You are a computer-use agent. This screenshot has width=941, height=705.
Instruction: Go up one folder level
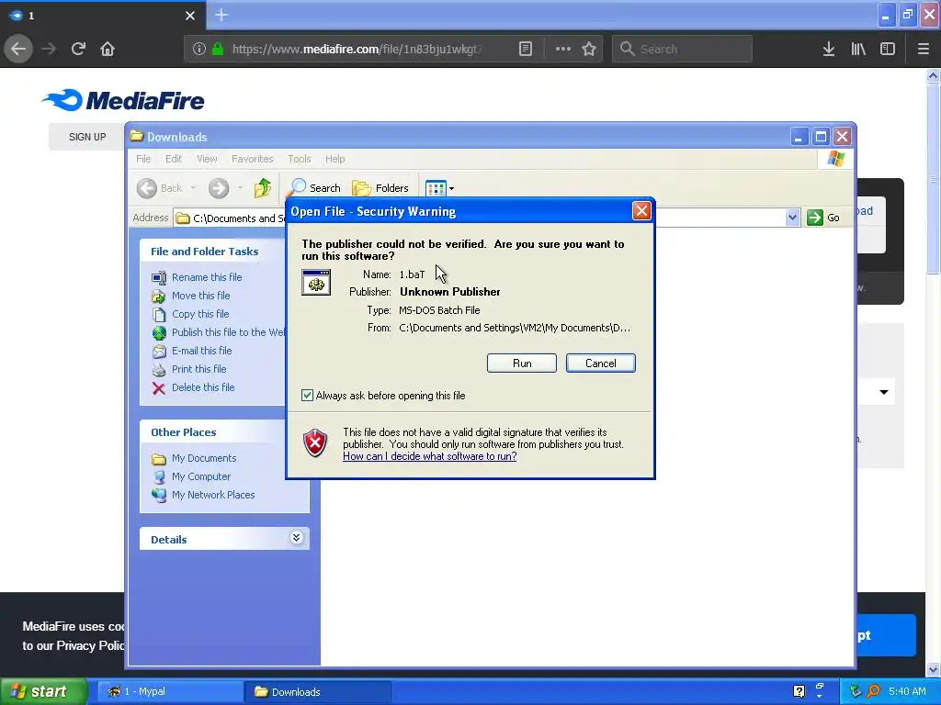click(262, 188)
